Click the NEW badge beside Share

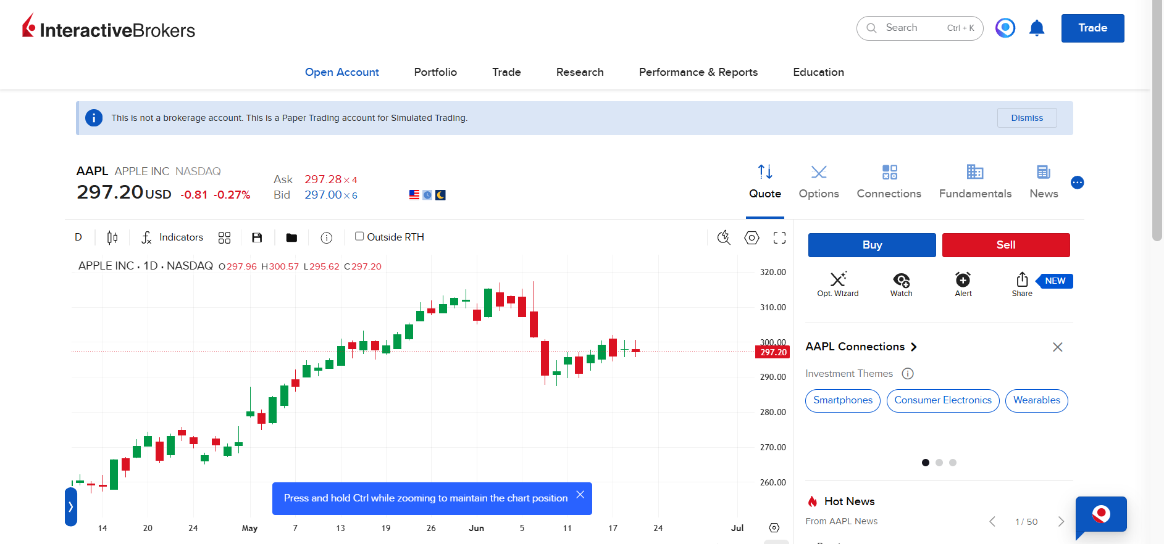[1055, 281]
